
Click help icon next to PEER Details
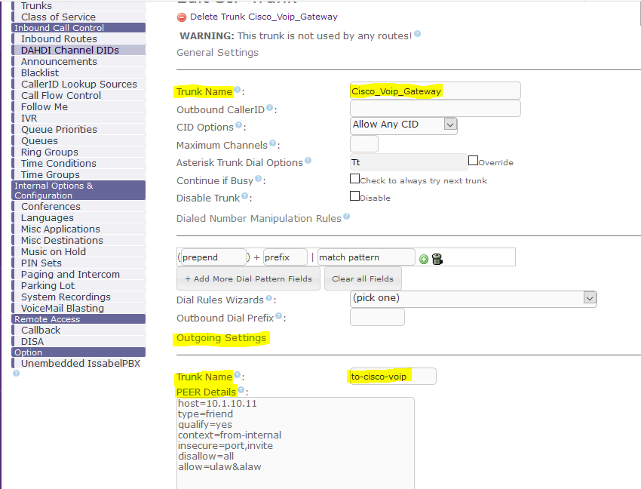(241, 390)
